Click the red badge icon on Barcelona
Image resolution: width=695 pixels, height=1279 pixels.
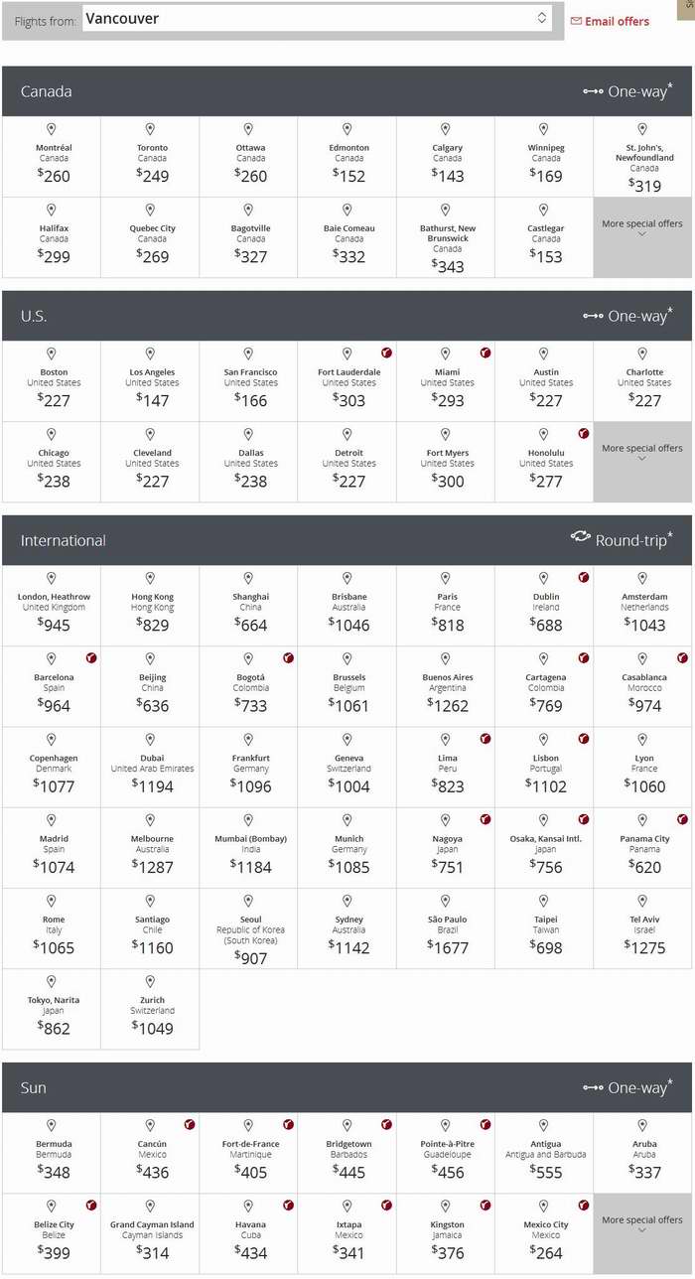[91, 657]
